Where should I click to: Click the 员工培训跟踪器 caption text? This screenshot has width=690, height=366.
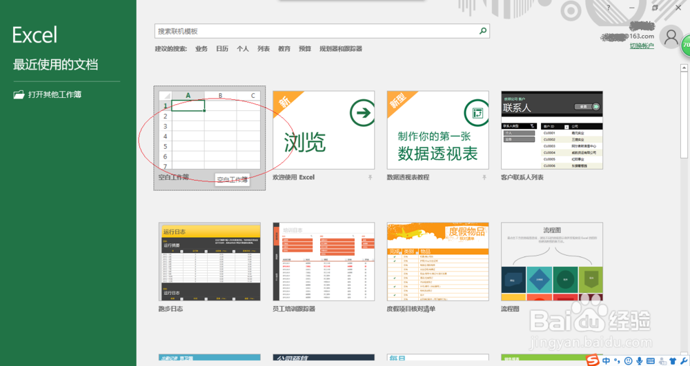click(294, 309)
